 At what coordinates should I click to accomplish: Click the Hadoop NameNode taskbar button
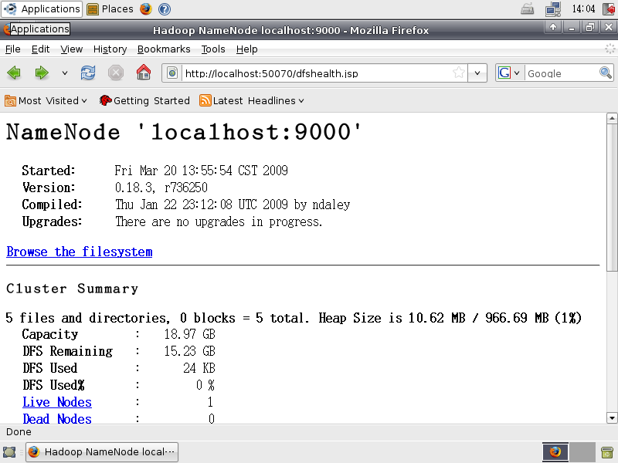click(102, 451)
